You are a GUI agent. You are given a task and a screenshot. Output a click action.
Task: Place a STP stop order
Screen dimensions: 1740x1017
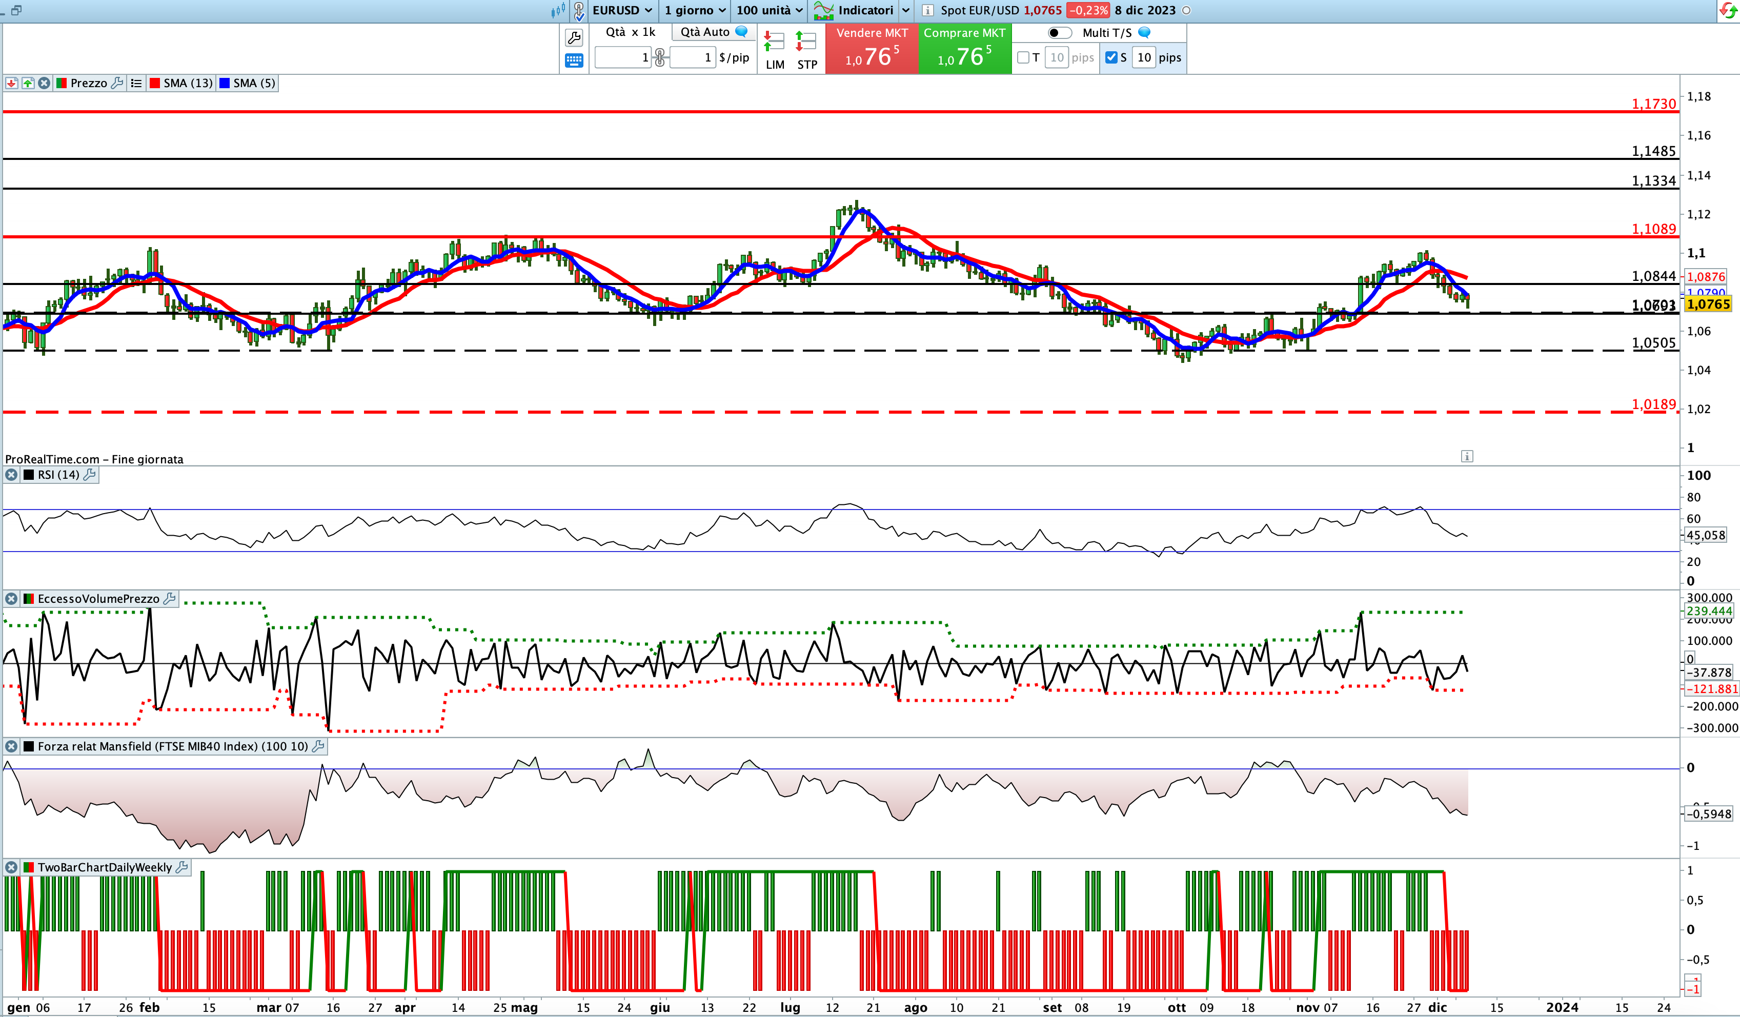pos(806,50)
